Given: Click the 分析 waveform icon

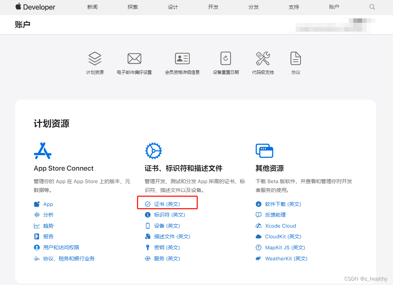Looking at the screenshot, I should pos(37,215).
